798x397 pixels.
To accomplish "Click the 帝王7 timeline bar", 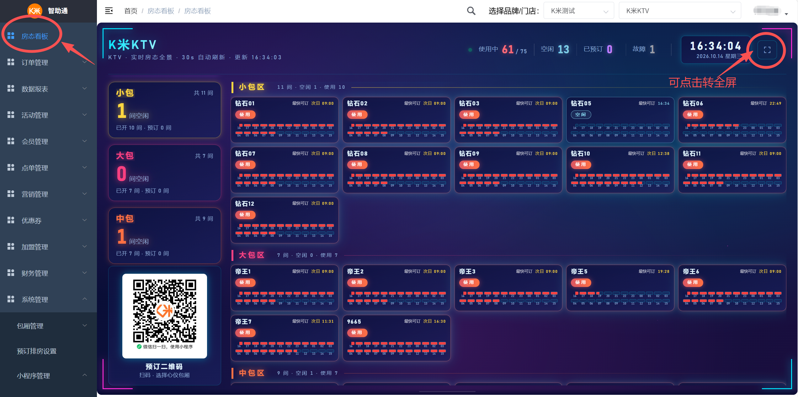I will coord(285,348).
